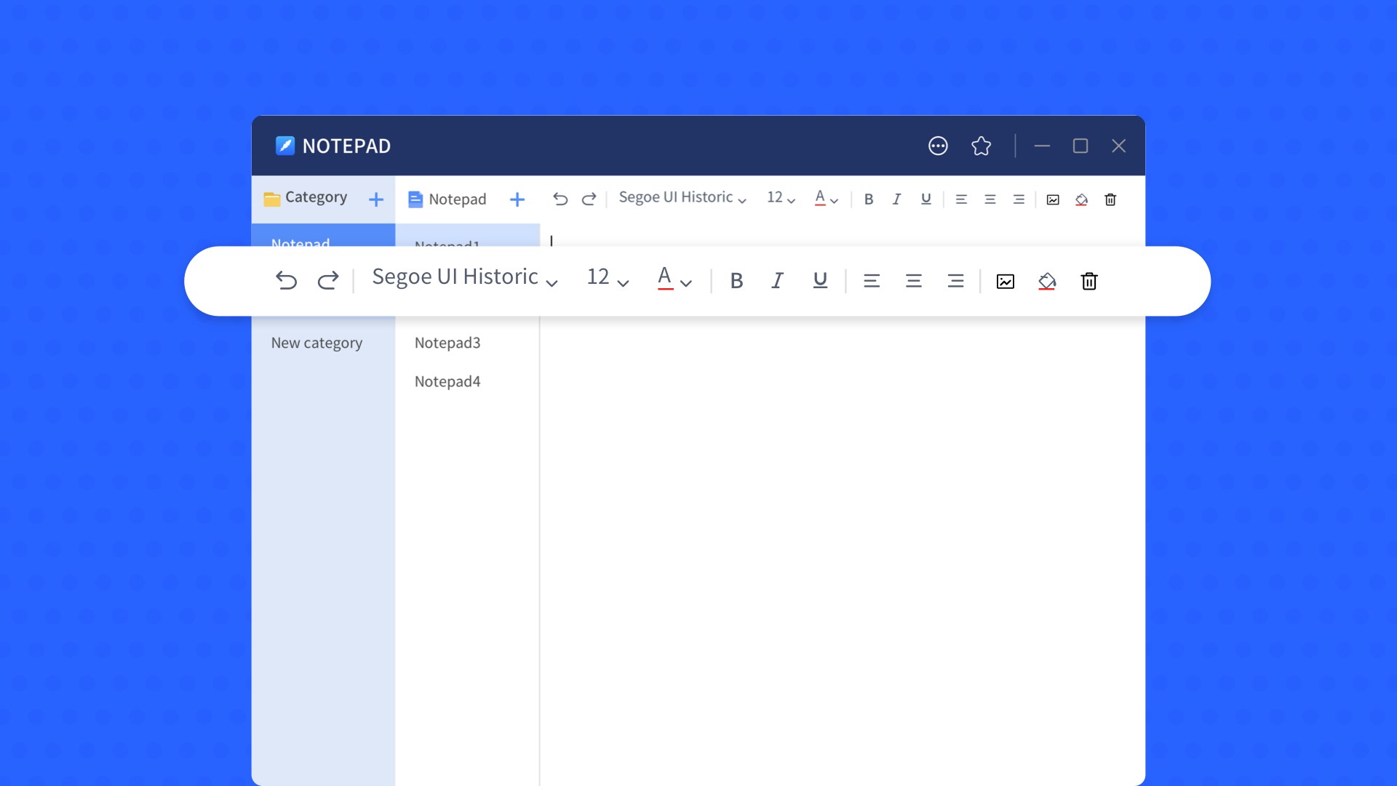Click the redo arrow in the enlarged toolbar
Viewport: 1397px width, 786px height.
328,280
